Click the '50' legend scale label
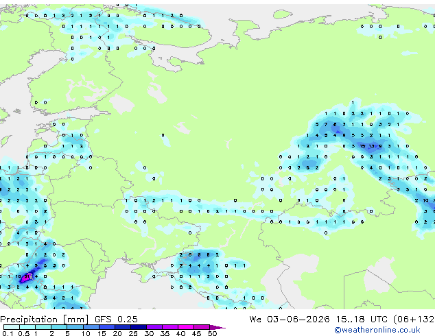Screen dimensions: 435x336 point(213,333)
